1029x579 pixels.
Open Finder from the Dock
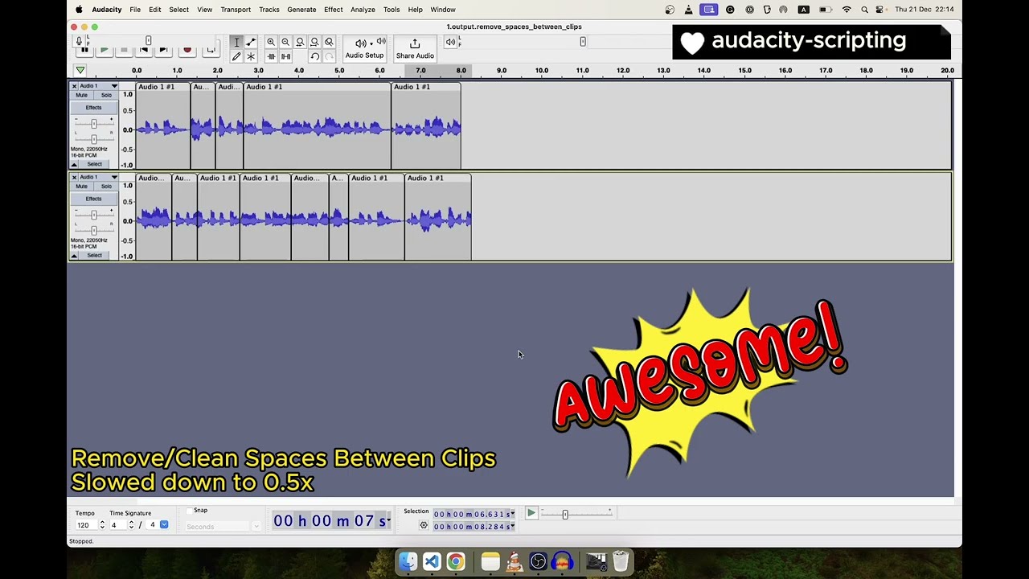point(408,561)
